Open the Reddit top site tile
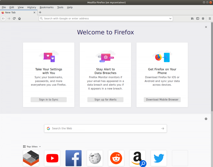Image resolution: width=213 pixels, height=167 pixels. pos(116,158)
